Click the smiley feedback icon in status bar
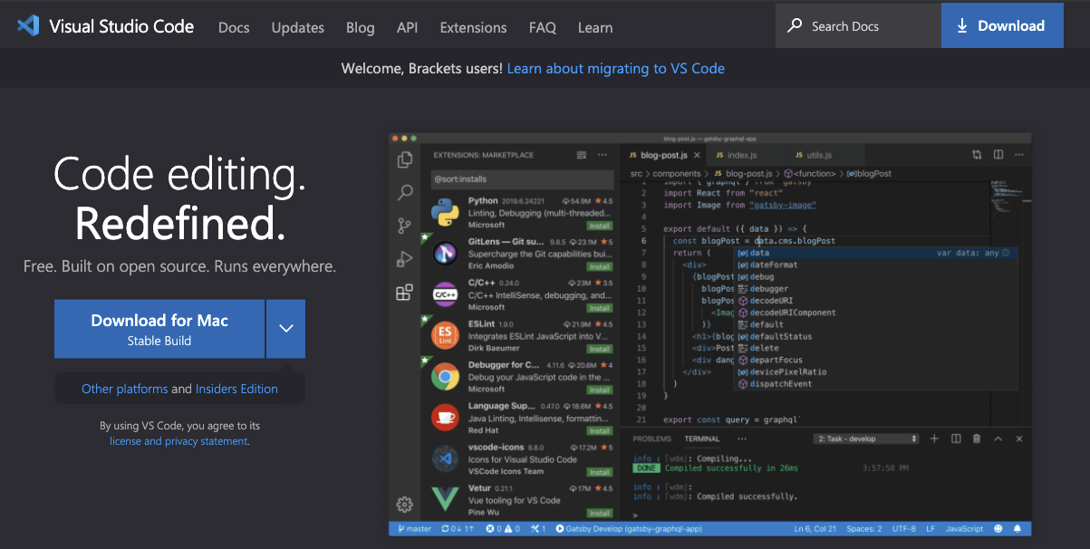 coord(998,528)
